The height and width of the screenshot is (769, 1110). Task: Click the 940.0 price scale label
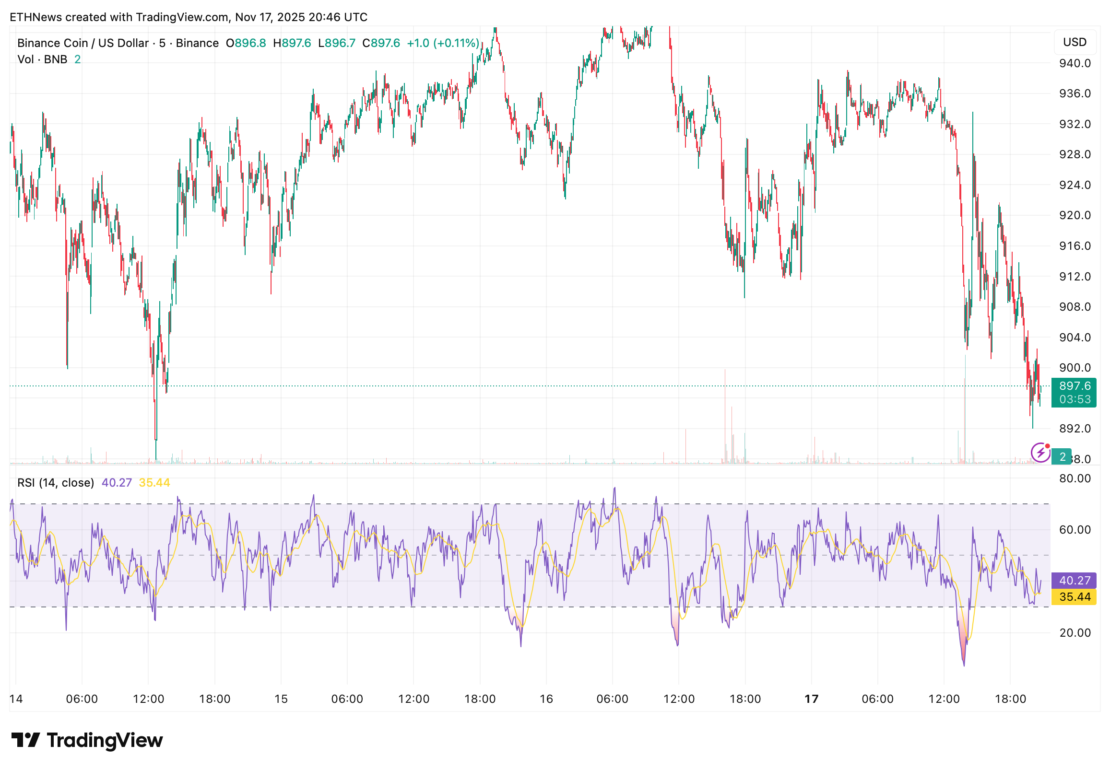pyautogui.click(x=1075, y=63)
